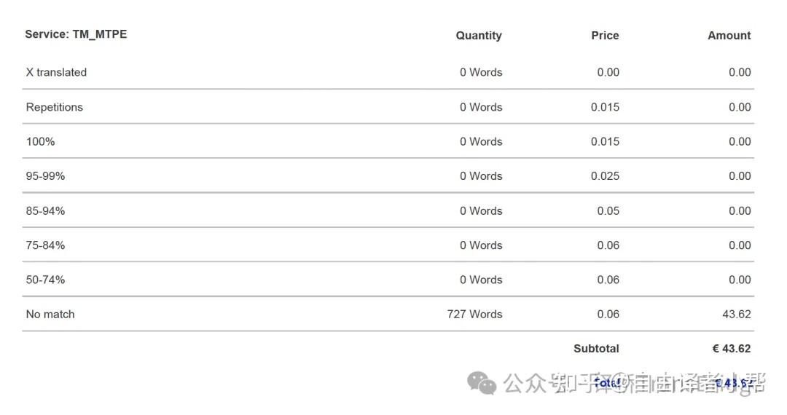Click the No match row label
This screenshot has width=787, height=415.
click(x=50, y=315)
